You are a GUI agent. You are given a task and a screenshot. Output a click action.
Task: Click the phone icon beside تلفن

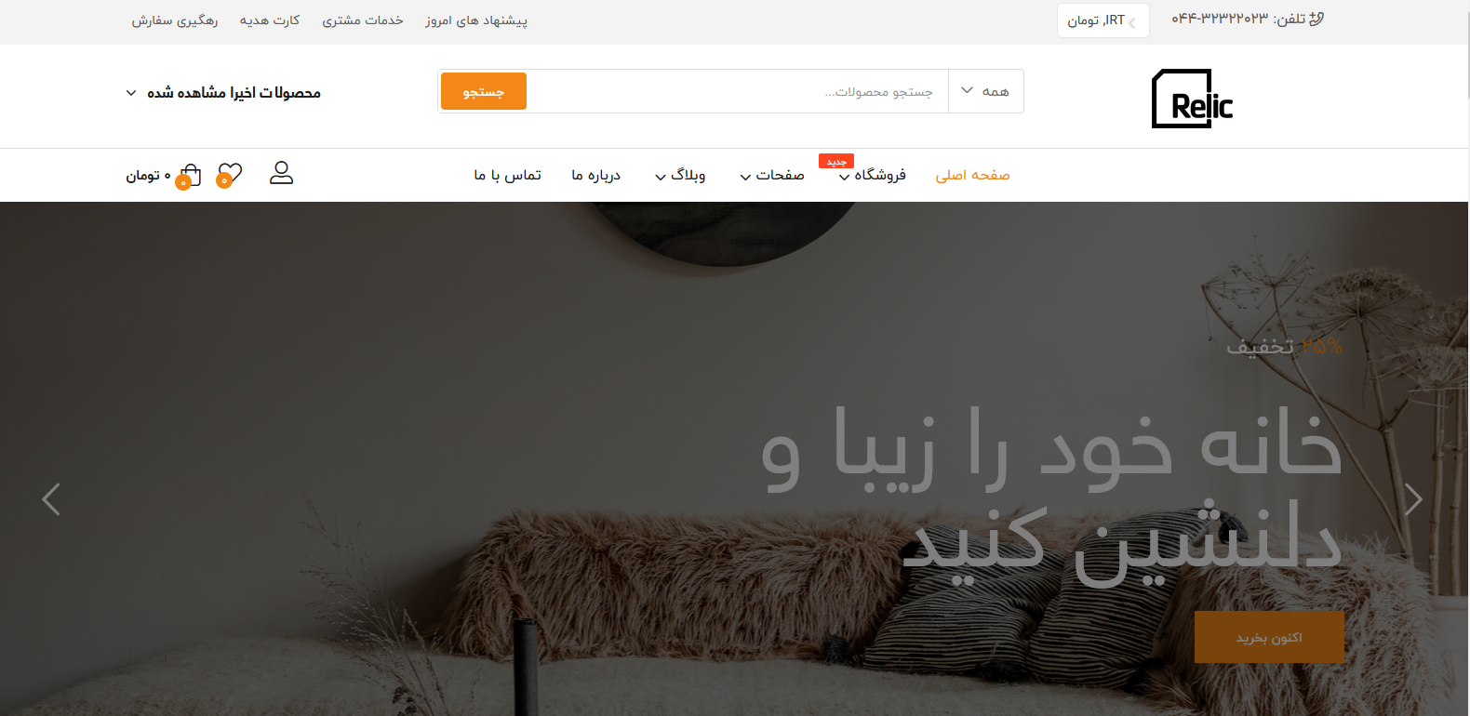coord(1316,19)
